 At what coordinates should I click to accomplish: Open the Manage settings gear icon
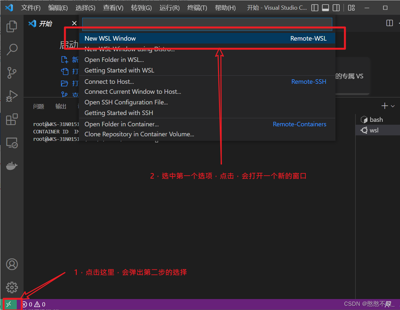[12, 287]
